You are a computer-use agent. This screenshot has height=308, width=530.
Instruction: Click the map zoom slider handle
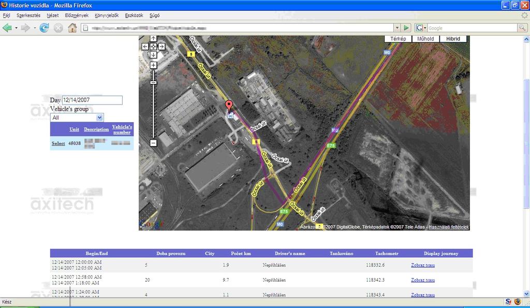(153, 82)
